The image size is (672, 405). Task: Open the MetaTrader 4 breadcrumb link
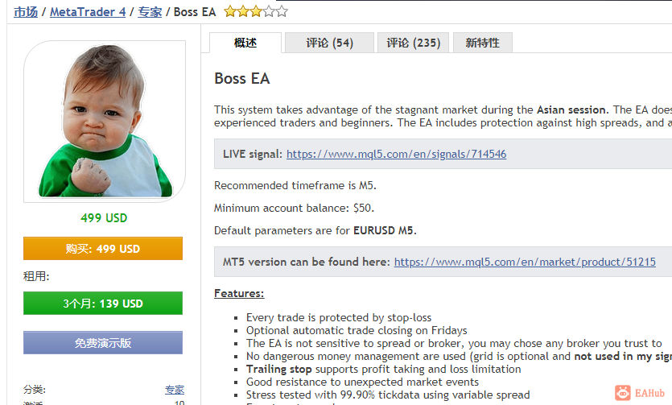pos(88,12)
